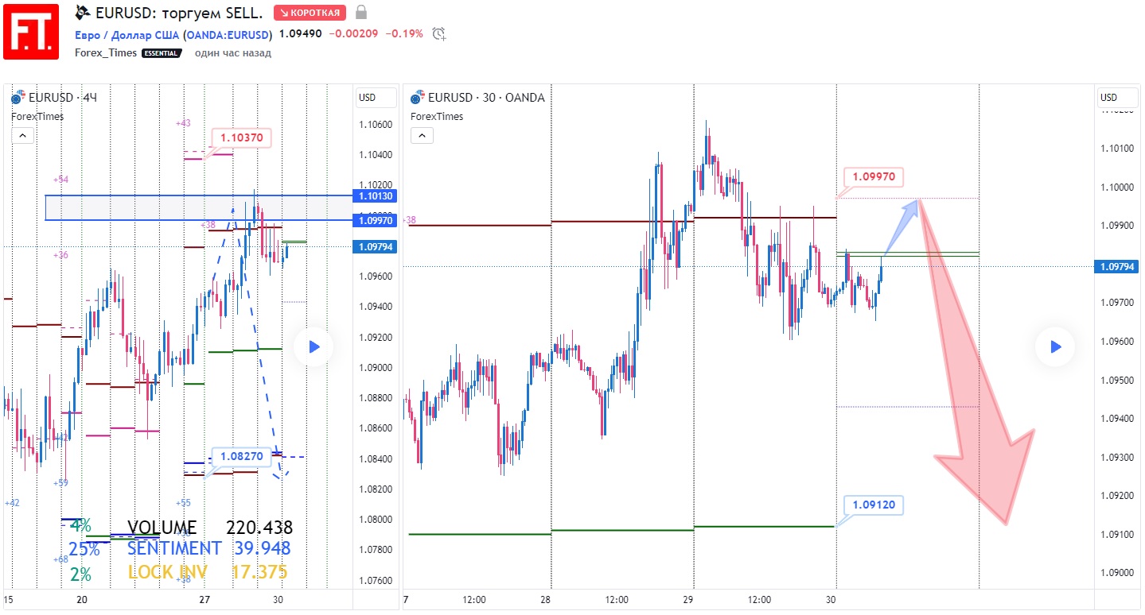Click the 1.10600 level on the left price axis

pos(376,125)
